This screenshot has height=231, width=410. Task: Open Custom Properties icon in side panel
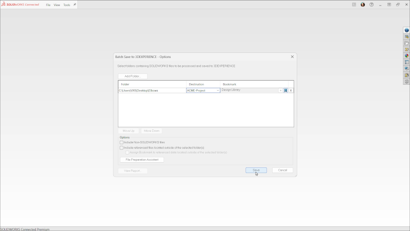pos(406,62)
